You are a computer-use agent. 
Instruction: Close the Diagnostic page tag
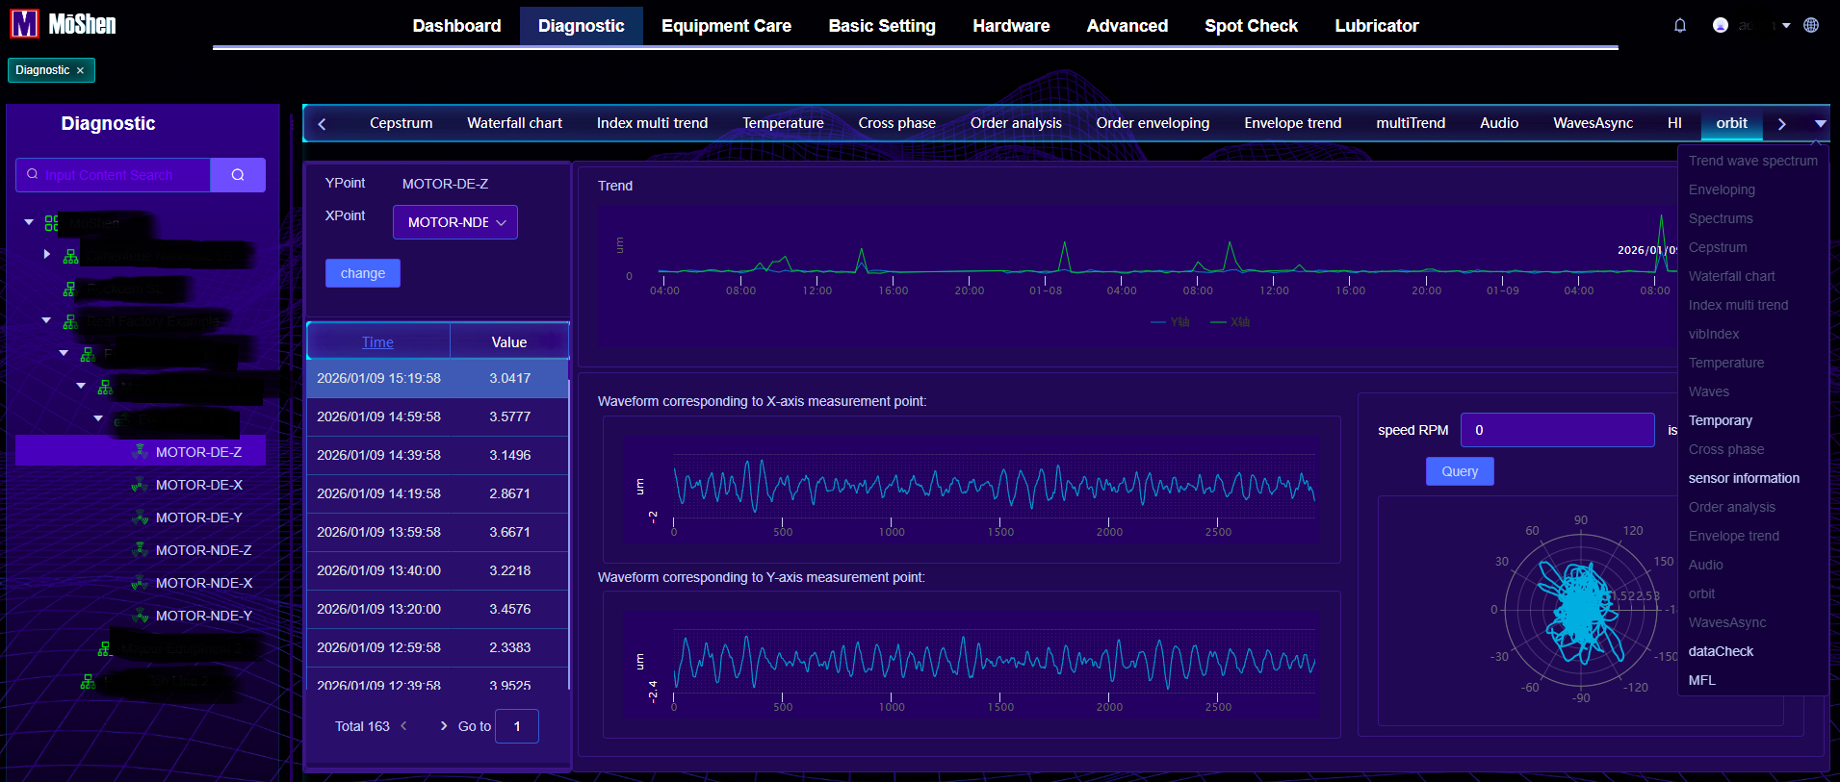(x=80, y=70)
